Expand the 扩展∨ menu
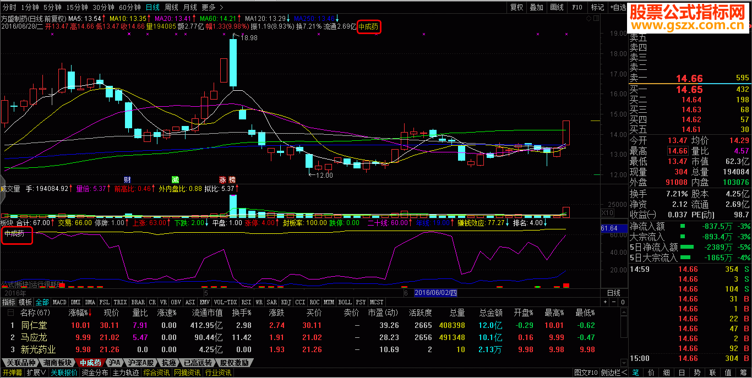Screen dimensions: 752x378 coord(36,373)
